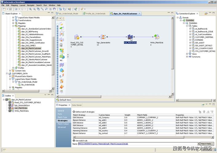The image size is (217, 153).
Task: Click the Save toolbar icon
Action: [10, 9]
